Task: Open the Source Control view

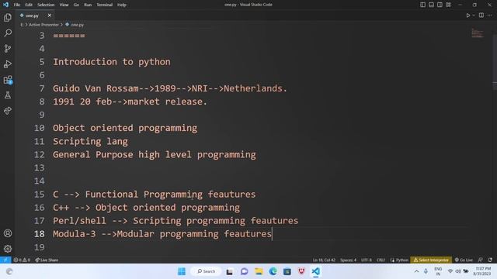Action: point(8,48)
